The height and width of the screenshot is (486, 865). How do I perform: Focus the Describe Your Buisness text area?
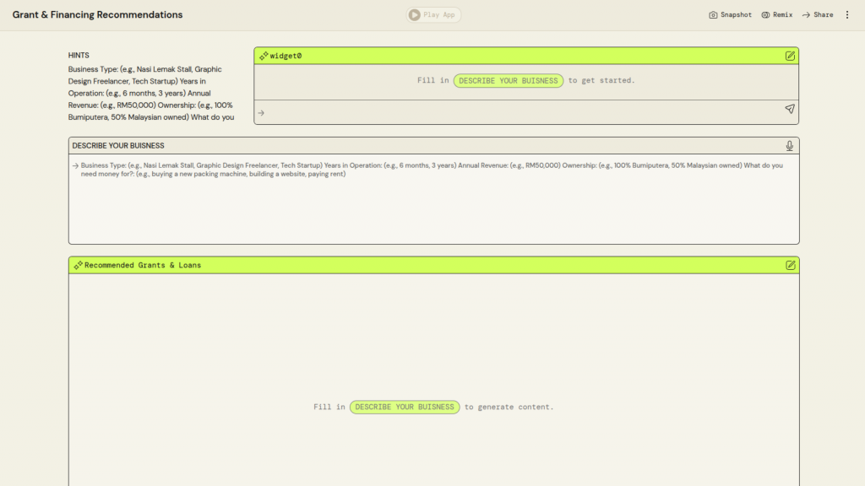coord(432,207)
